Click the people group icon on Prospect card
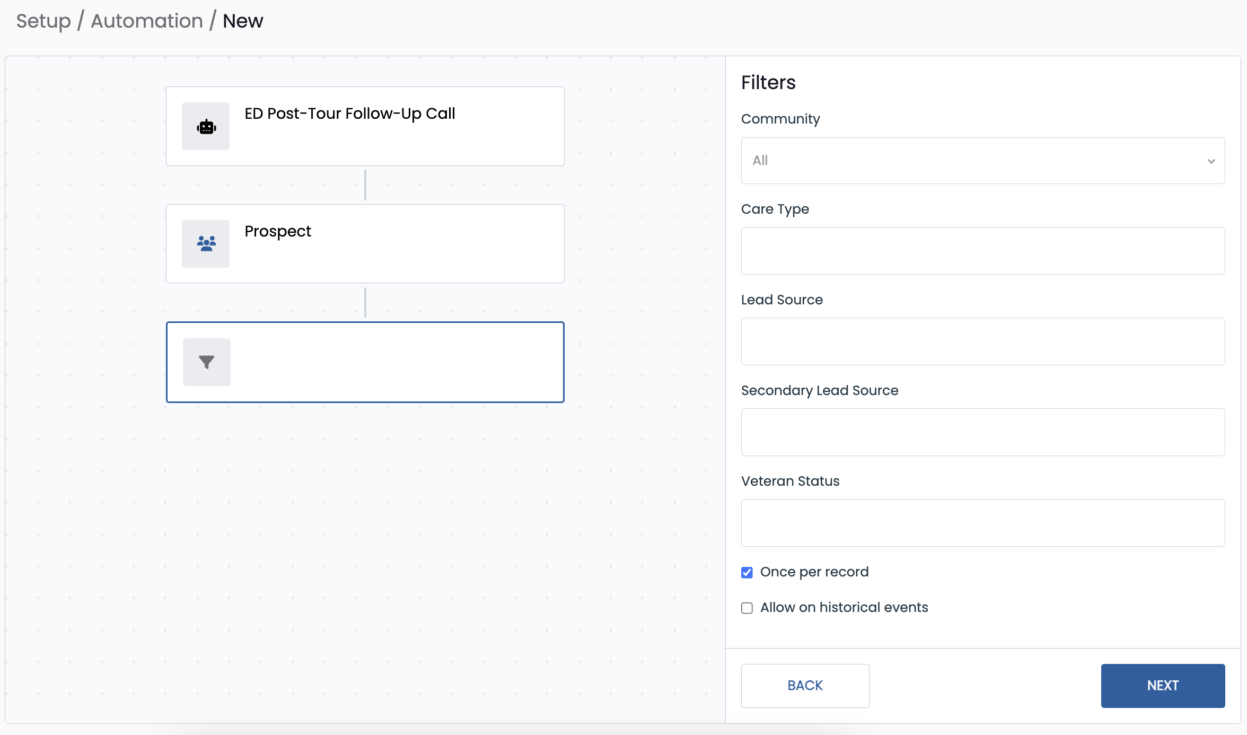This screenshot has height=735, width=1247. 206,244
